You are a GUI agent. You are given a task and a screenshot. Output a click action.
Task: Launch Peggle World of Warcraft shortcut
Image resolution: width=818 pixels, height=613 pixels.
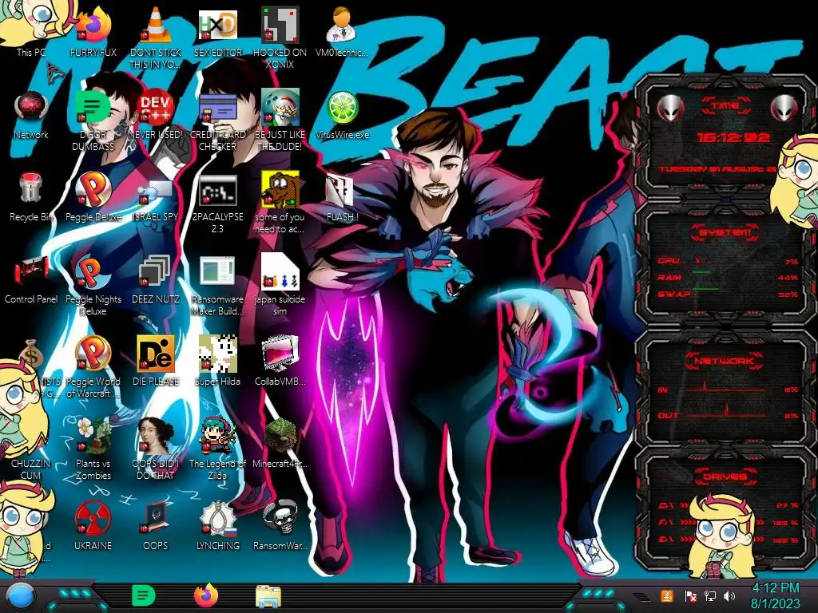(93, 354)
